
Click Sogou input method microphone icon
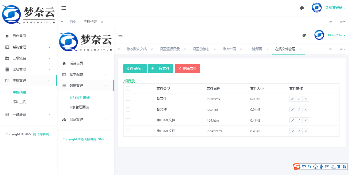click(321, 166)
